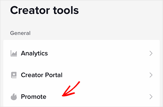Click the Creator tools page heading
This screenshot has width=163, height=107.
coord(44,10)
